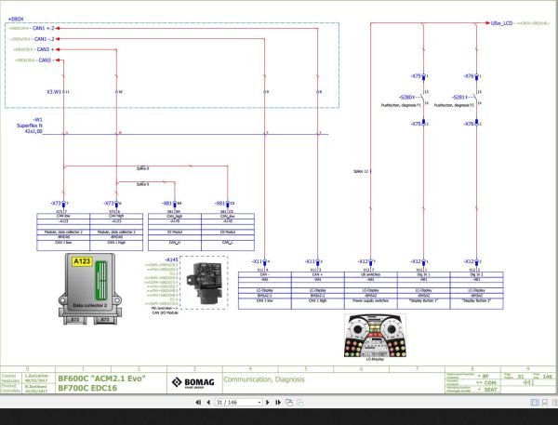Click the -S281 pushbutton label
558x425 pixels.
[458, 97]
